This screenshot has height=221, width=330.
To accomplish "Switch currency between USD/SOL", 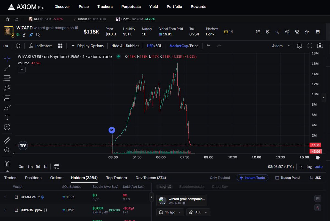I will [154, 46].
